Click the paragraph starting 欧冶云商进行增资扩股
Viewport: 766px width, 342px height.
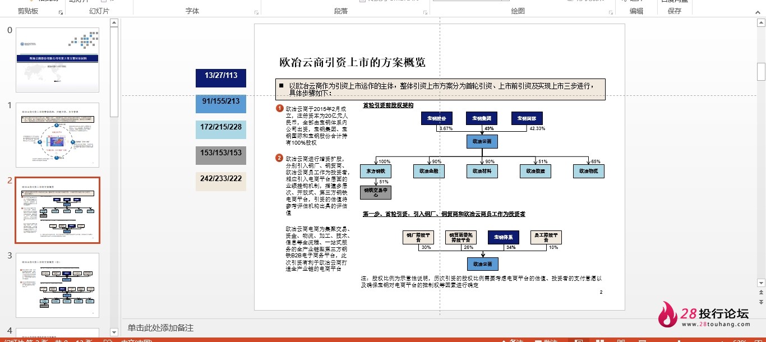[x=317, y=186]
